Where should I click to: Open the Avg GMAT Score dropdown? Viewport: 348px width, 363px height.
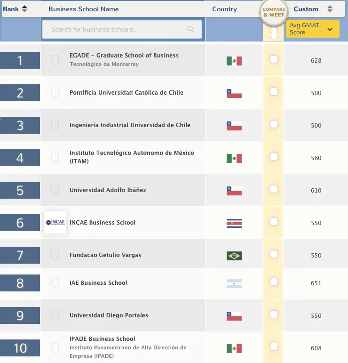tap(313, 29)
